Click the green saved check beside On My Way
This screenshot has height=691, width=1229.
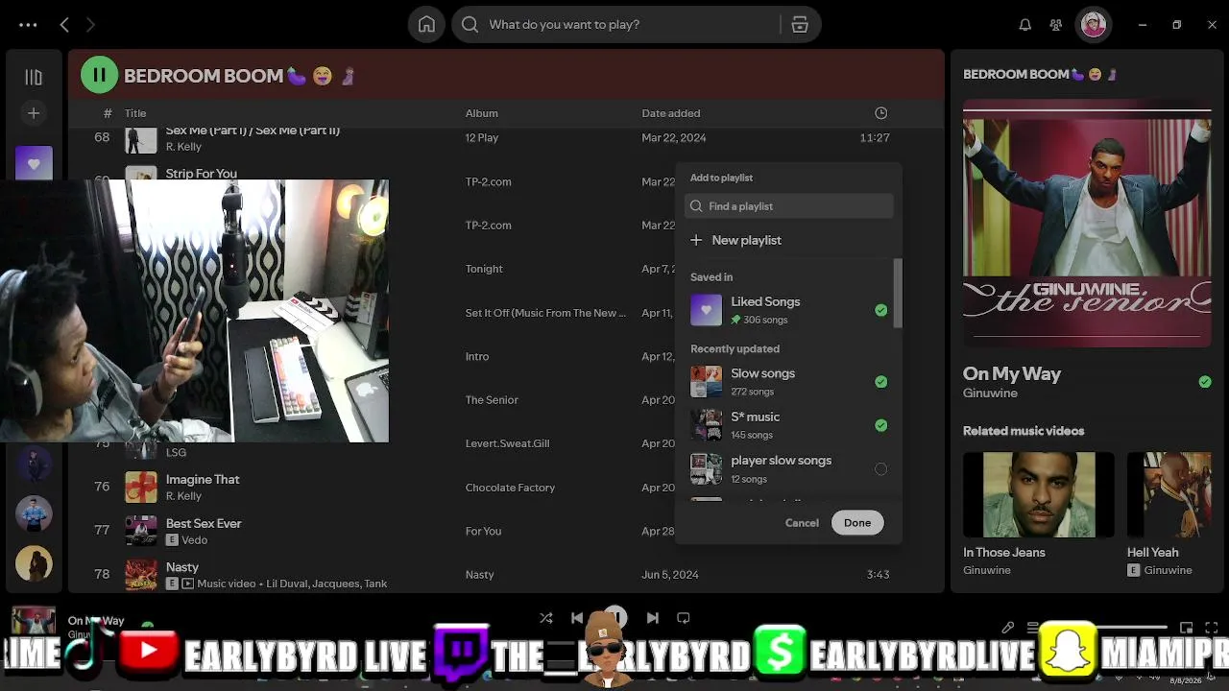tap(1205, 382)
